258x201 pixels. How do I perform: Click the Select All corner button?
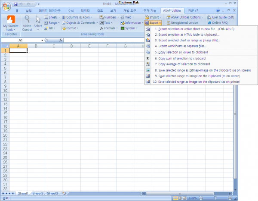tap(5, 46)
